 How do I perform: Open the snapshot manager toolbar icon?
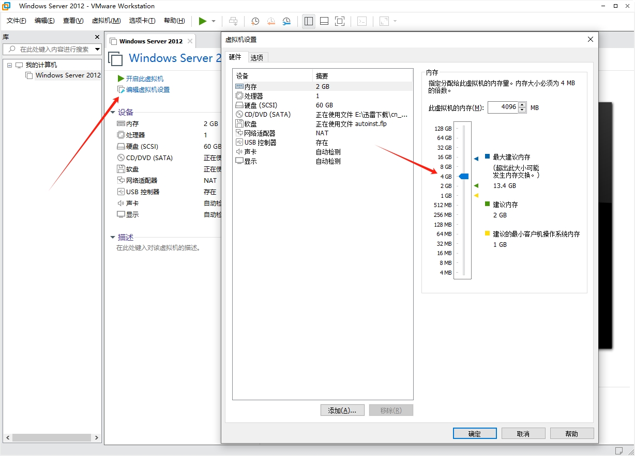(x=286, y=21)
